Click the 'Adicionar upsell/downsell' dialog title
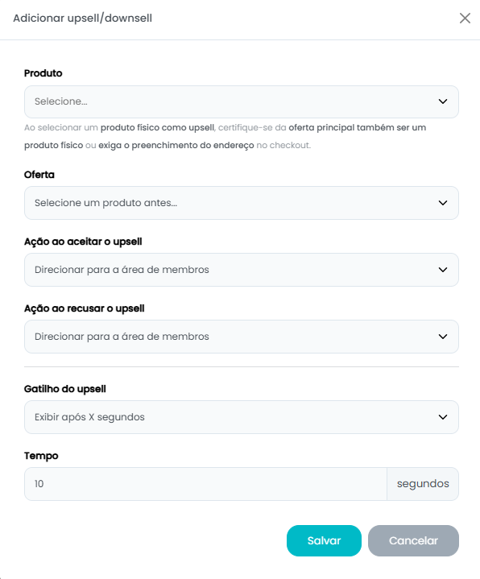 point(83,18)
